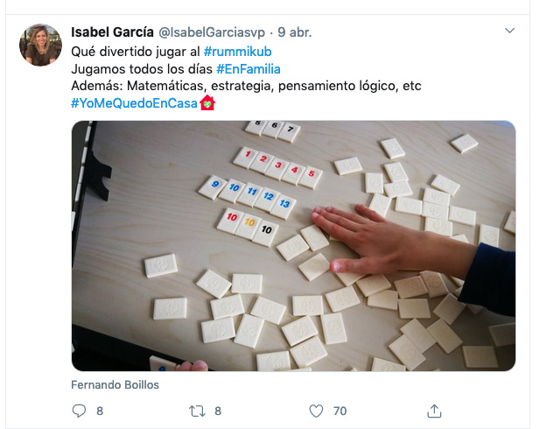Click the reply count next to the bubble
This screenshot has height=429, width=540.
tap(100, 410)
